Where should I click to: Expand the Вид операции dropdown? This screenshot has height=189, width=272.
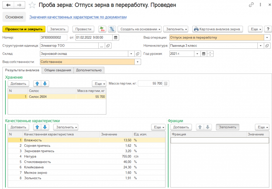pyautogui.click(x=267, y=37)
